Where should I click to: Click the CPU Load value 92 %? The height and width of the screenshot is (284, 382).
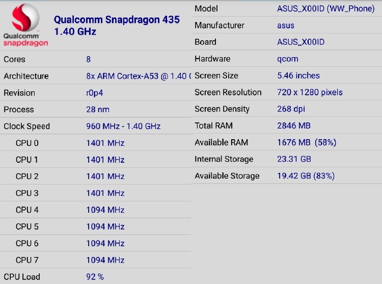[95, 277]
